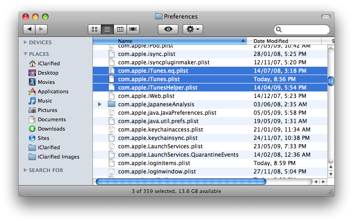Sort by the Name column header
The height and width of the screenshot is (222, 353).
[x=170, y=41]
